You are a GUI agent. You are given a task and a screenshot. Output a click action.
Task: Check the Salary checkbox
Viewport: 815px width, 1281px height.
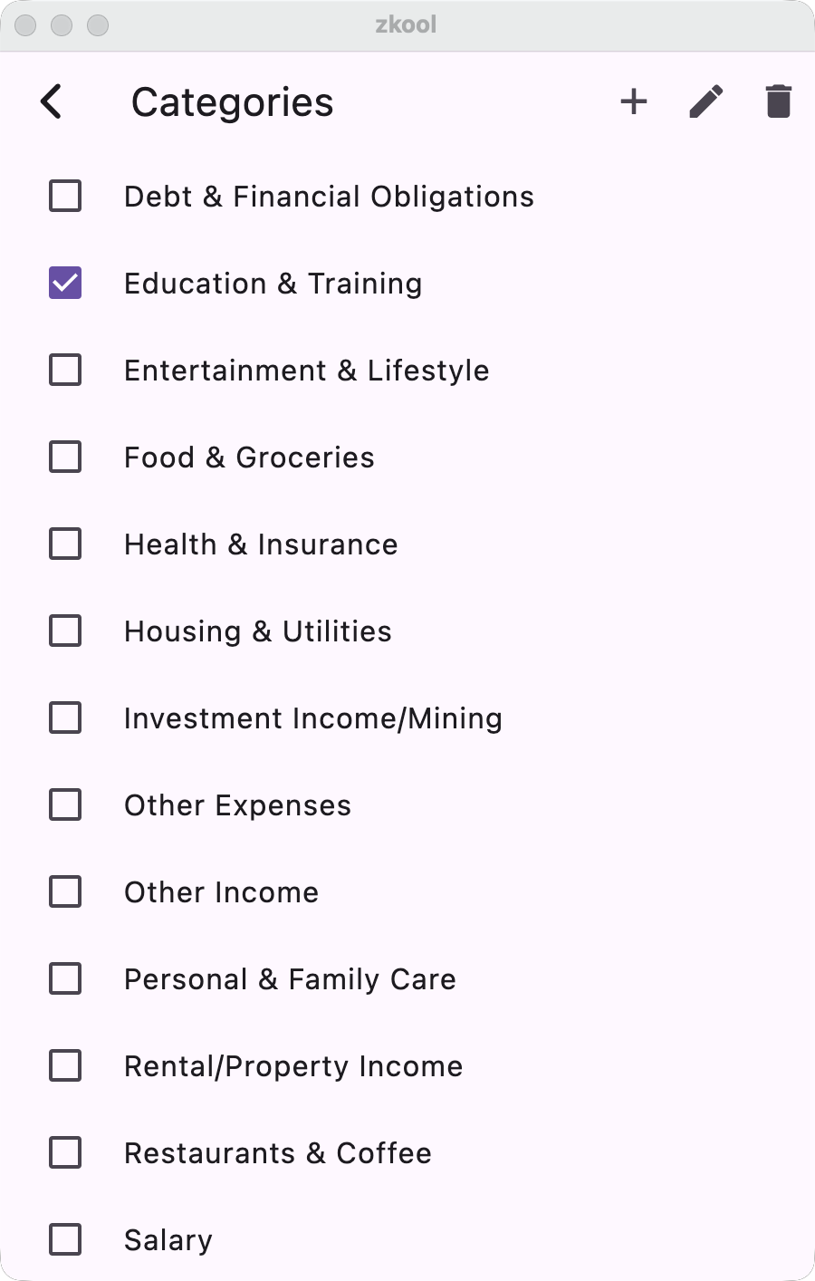tap(65, 1239)
